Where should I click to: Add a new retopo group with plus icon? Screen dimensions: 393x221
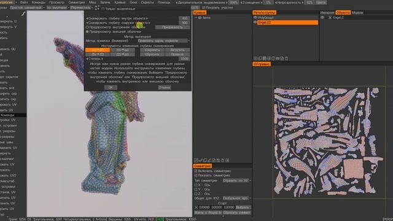[x=255, y=58]
